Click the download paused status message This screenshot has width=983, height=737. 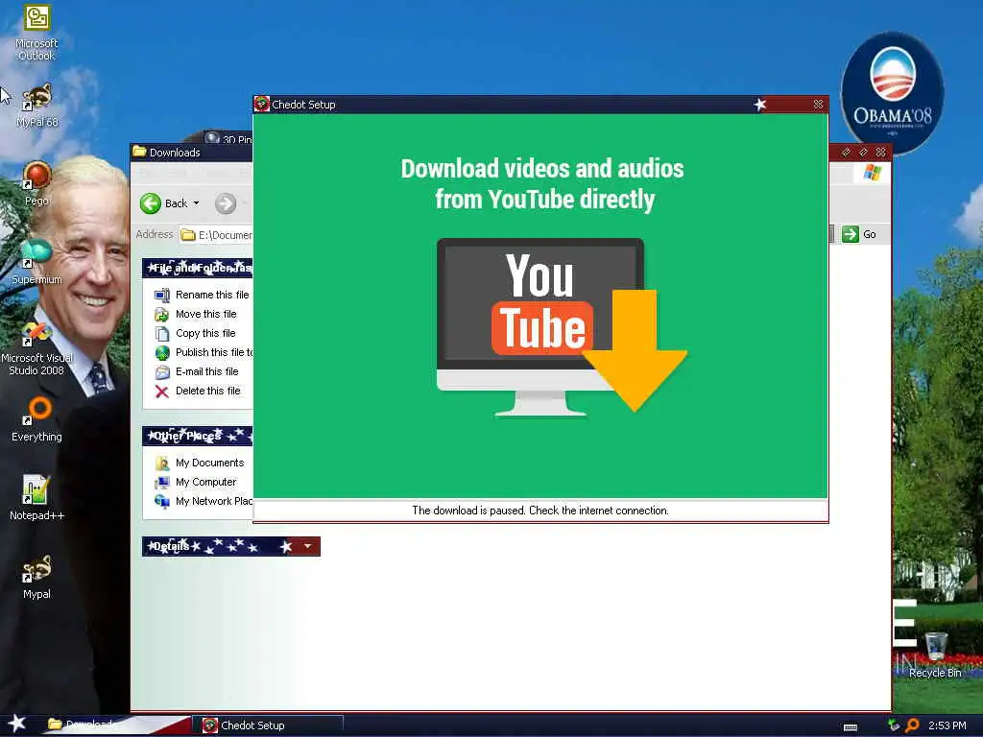pos(540,511)
